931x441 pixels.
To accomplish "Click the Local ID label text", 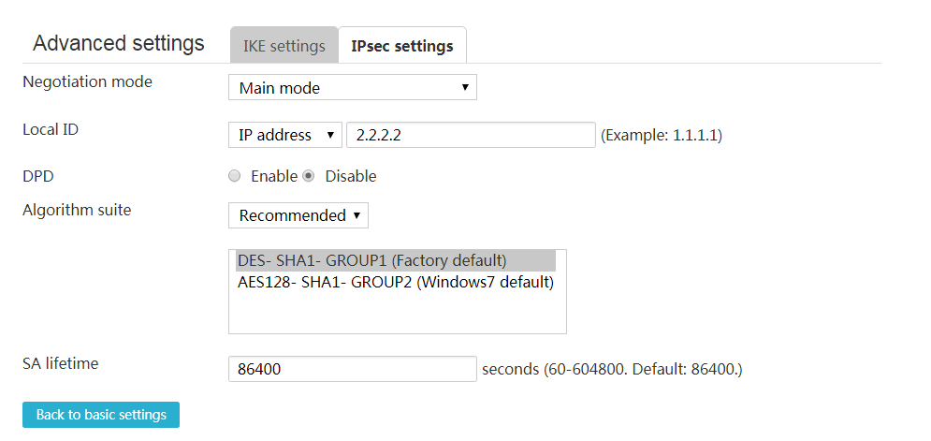I will (x=51, y=129).
